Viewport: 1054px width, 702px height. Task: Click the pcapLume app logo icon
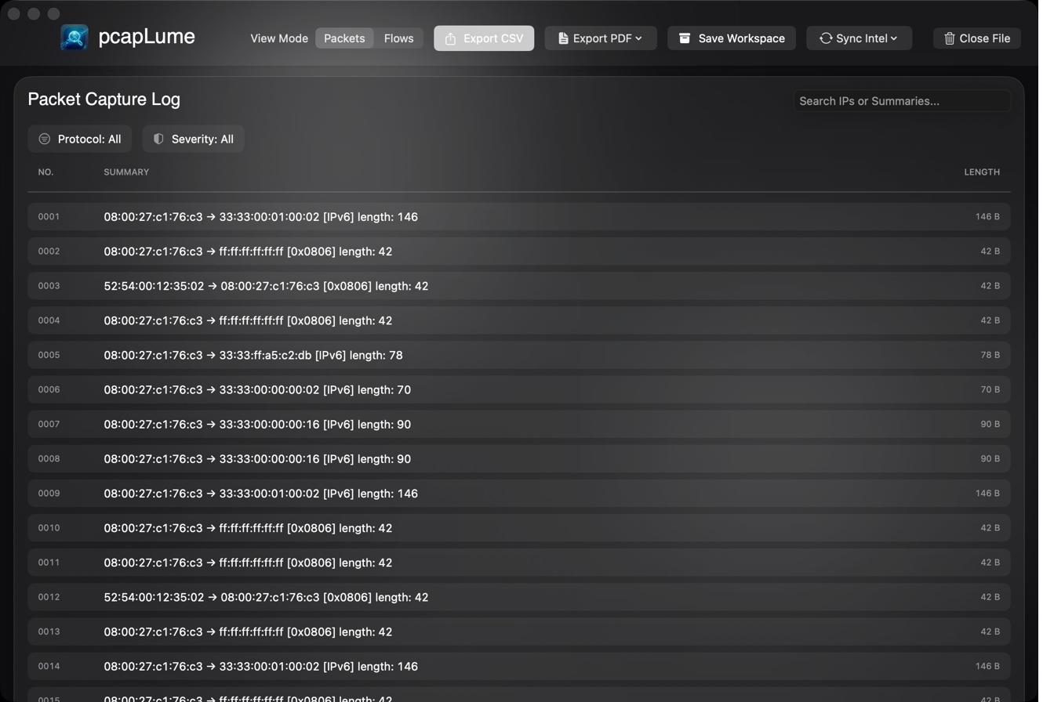coord(75,38)
